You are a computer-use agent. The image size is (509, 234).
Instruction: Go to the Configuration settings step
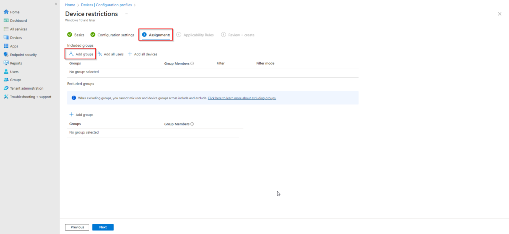(x=112, y=35)
